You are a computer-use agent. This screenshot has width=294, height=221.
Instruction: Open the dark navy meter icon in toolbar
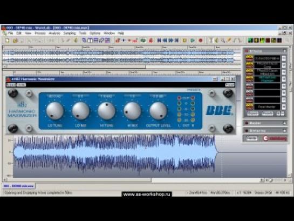[279, 40]
